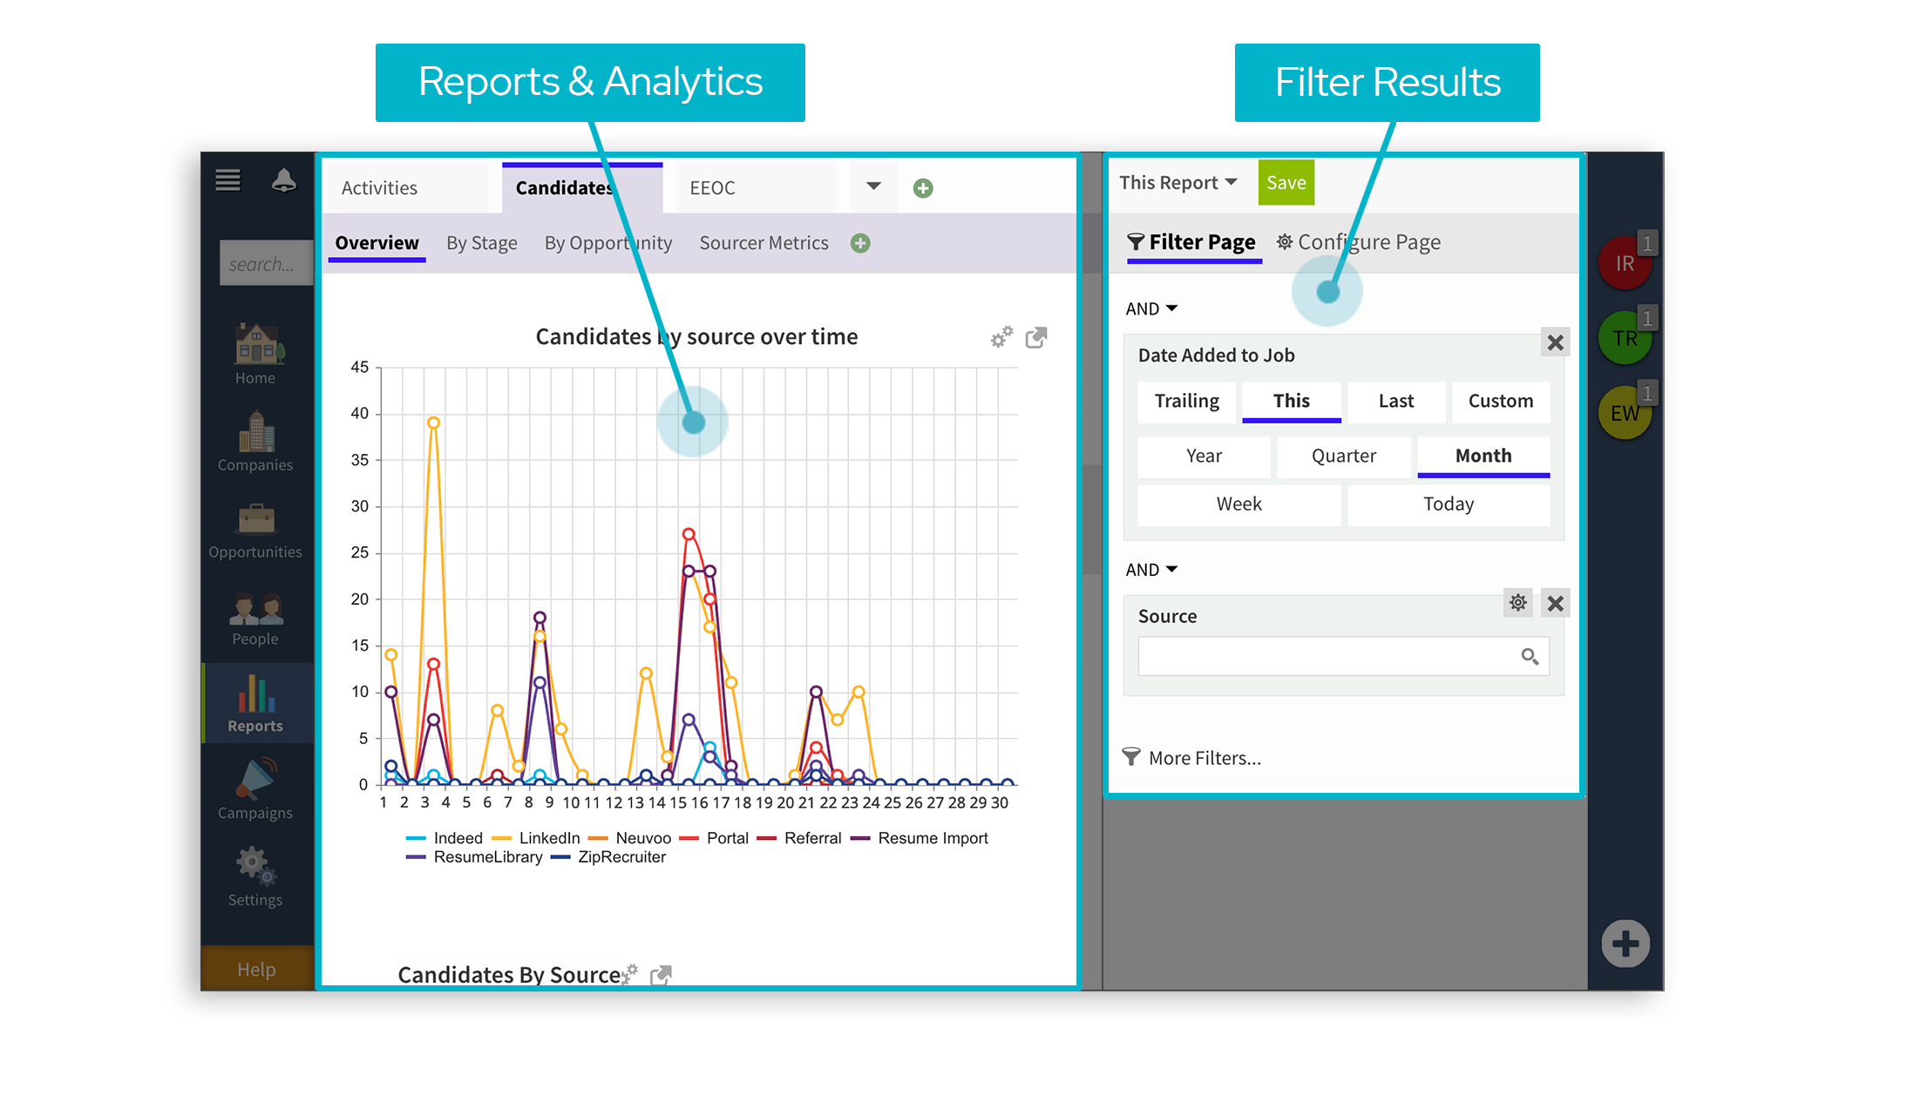Screen dimensions: 1907x1096
Task: Open the notifications bell
Action: point(283,180)
